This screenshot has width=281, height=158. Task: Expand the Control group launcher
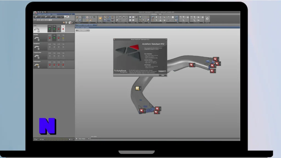(x=189, y=23)
